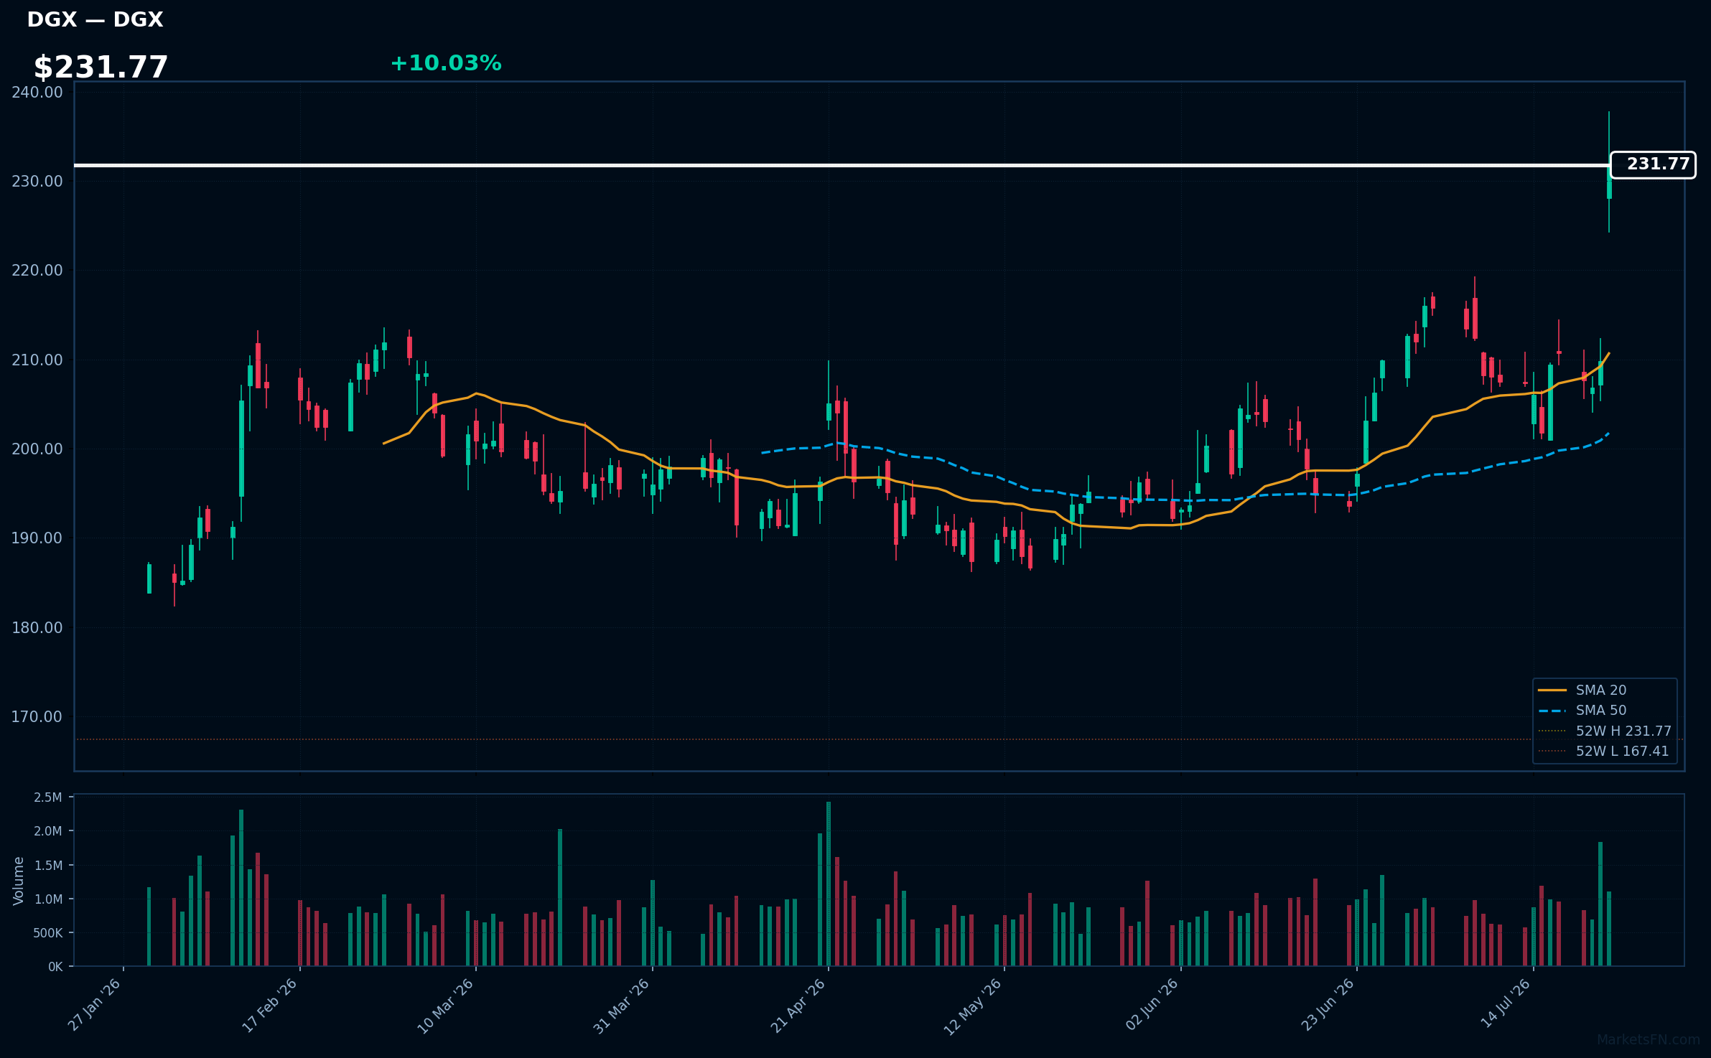Click the 190.00 price axis label
Screen dimensions: 1711x1058
37,538
